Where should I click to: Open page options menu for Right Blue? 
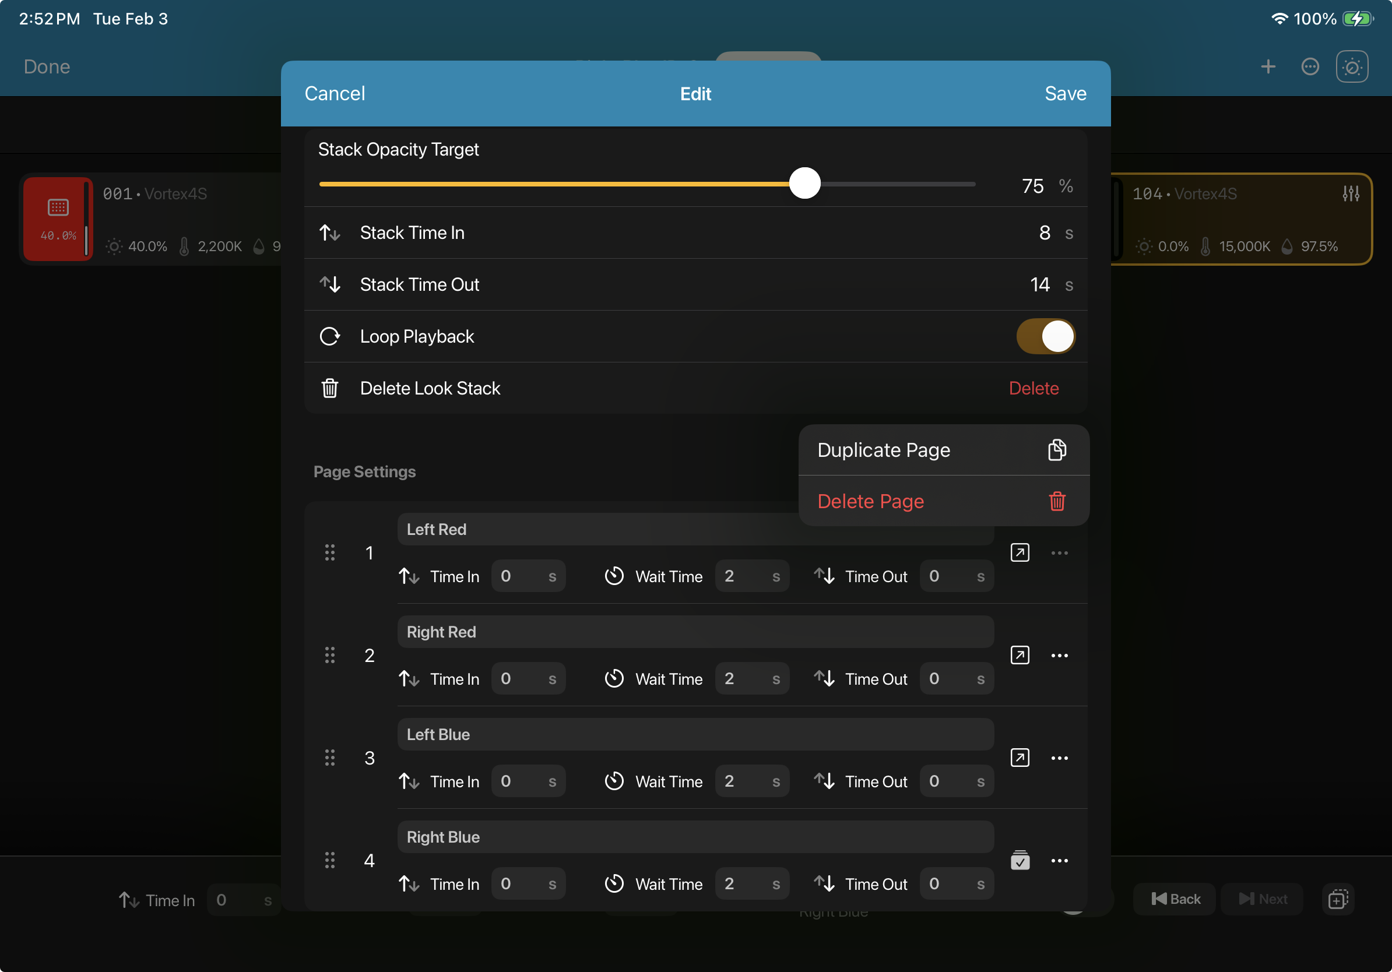point(1060,860)
